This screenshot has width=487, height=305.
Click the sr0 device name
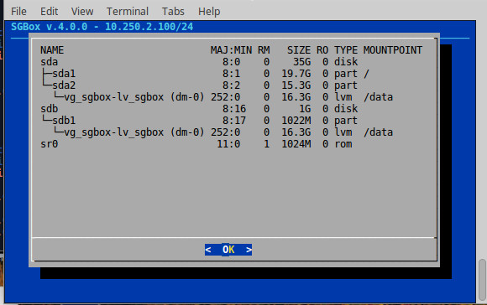point(49,144)
